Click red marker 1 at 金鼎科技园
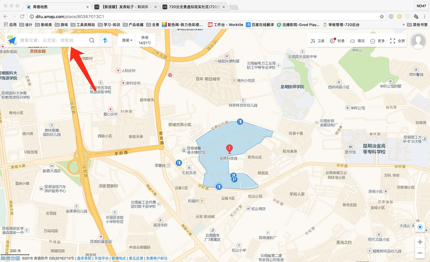The width and height of the screenshot is (430, 262). [229, 148]
